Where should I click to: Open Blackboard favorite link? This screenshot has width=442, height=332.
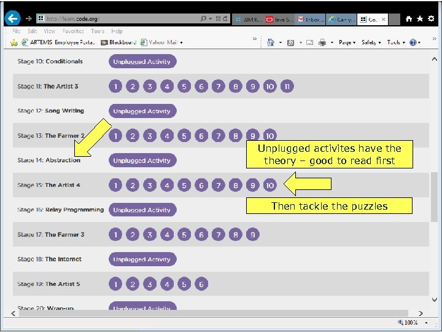point(118,42)
